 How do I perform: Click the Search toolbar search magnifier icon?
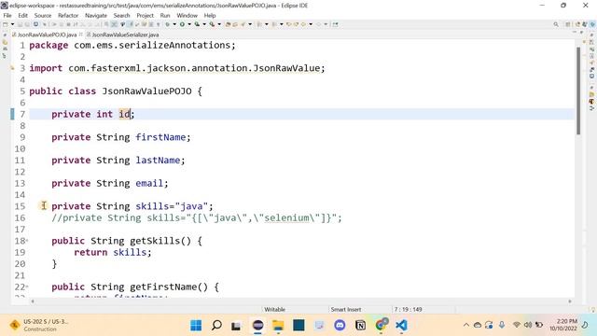(x=556, y=24)
